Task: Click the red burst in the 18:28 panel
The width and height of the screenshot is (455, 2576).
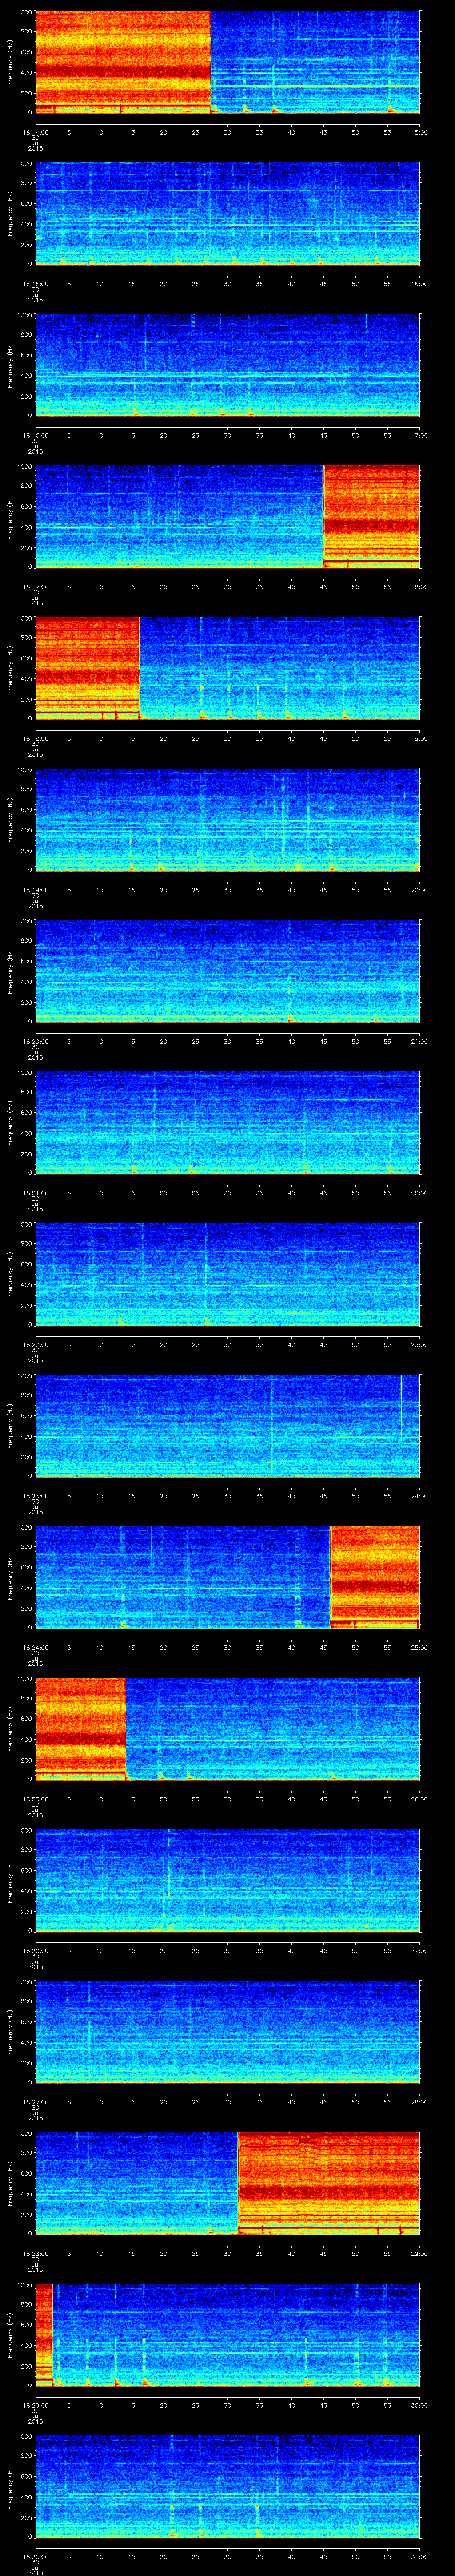Action: tap(329, 2183)
